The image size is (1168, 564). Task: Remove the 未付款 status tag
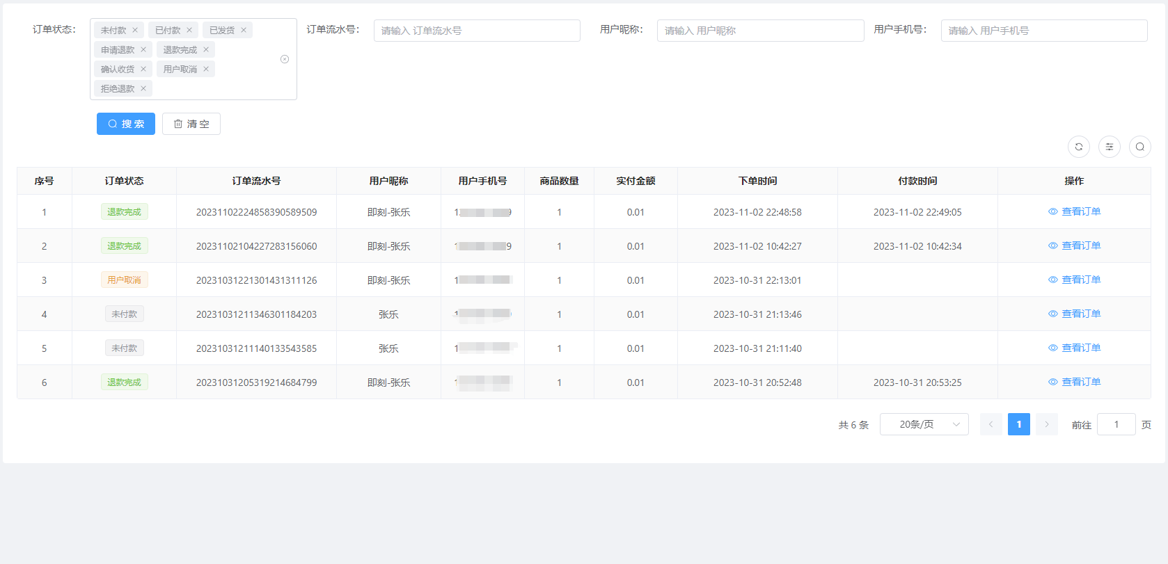(135, 31)
